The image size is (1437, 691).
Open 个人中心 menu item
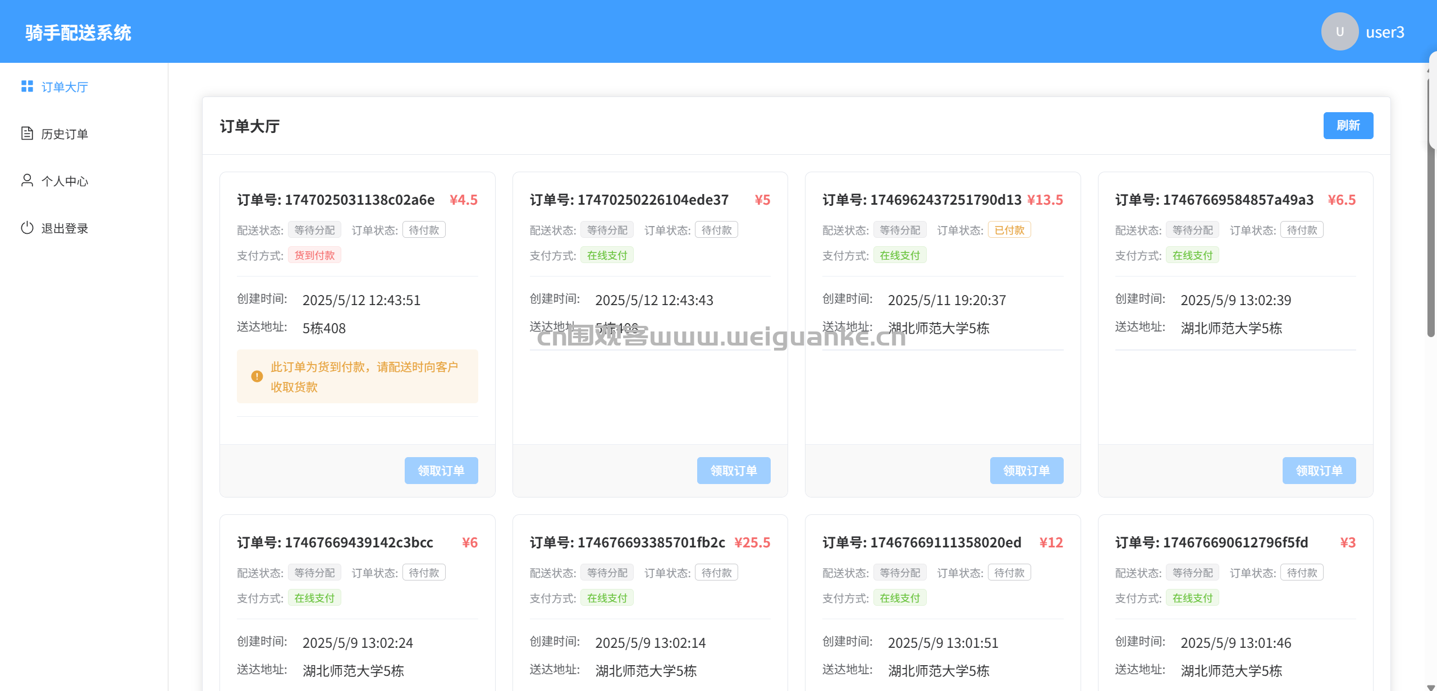65,181
